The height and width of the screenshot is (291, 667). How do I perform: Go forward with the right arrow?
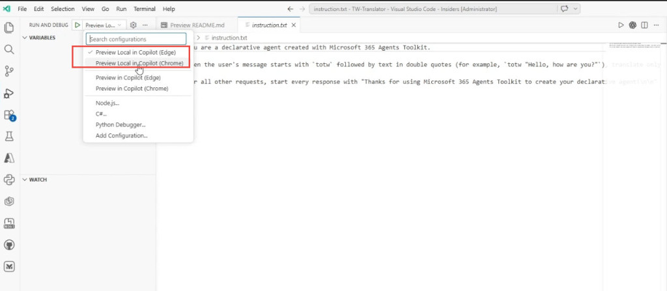[302, 9]
